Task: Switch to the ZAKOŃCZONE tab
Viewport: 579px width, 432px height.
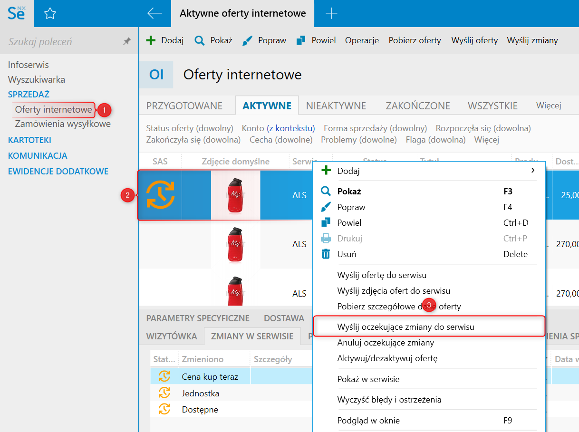Action: coord(417,106)
